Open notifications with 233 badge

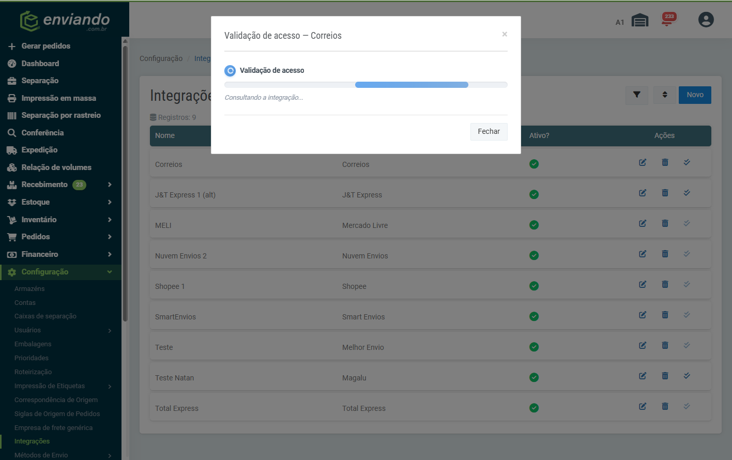[x=669, y=19]
